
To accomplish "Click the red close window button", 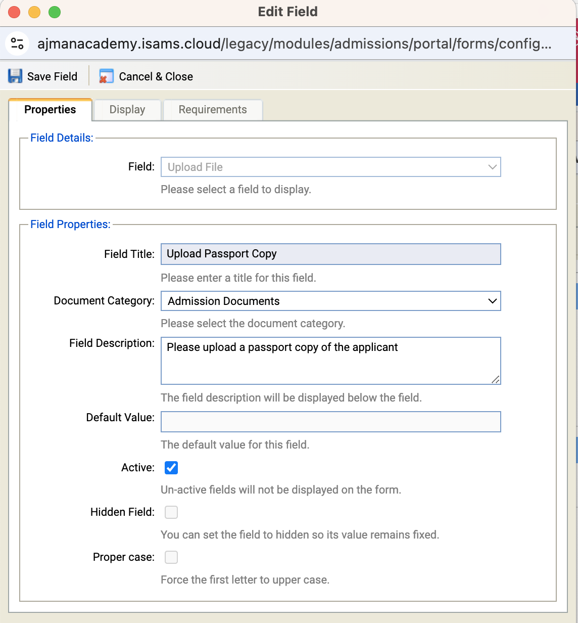I will [x=14, y=12].
